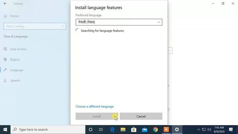Click the Preferred language label

(89, 15)
